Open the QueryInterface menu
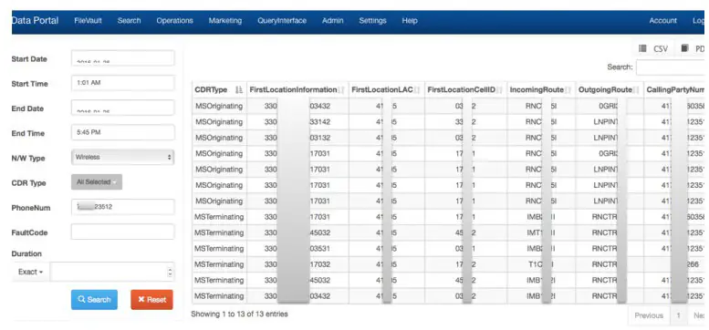Viewport: 709px width, 330px height. pos(282,21)
